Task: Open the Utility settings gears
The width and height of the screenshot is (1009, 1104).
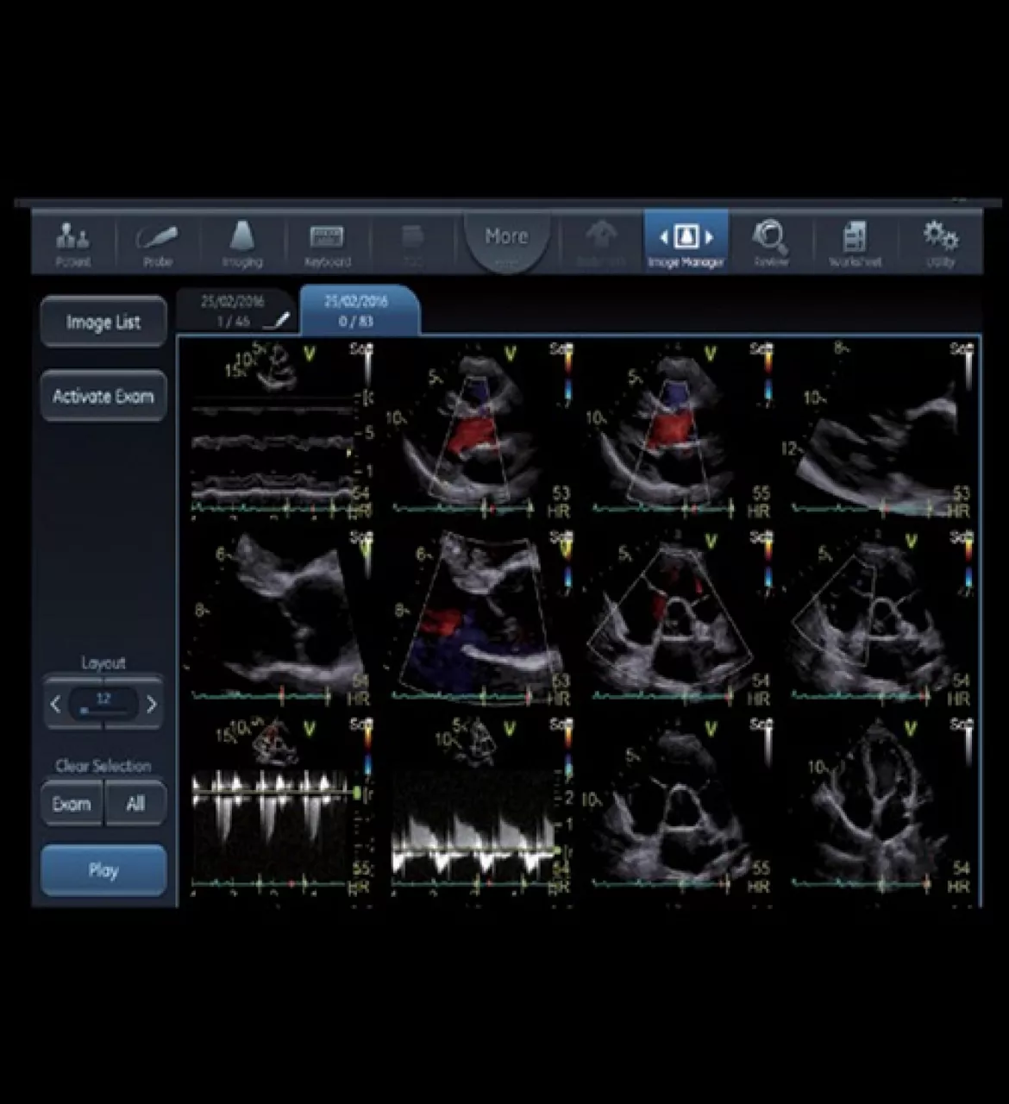Action: tap(939, 242)
